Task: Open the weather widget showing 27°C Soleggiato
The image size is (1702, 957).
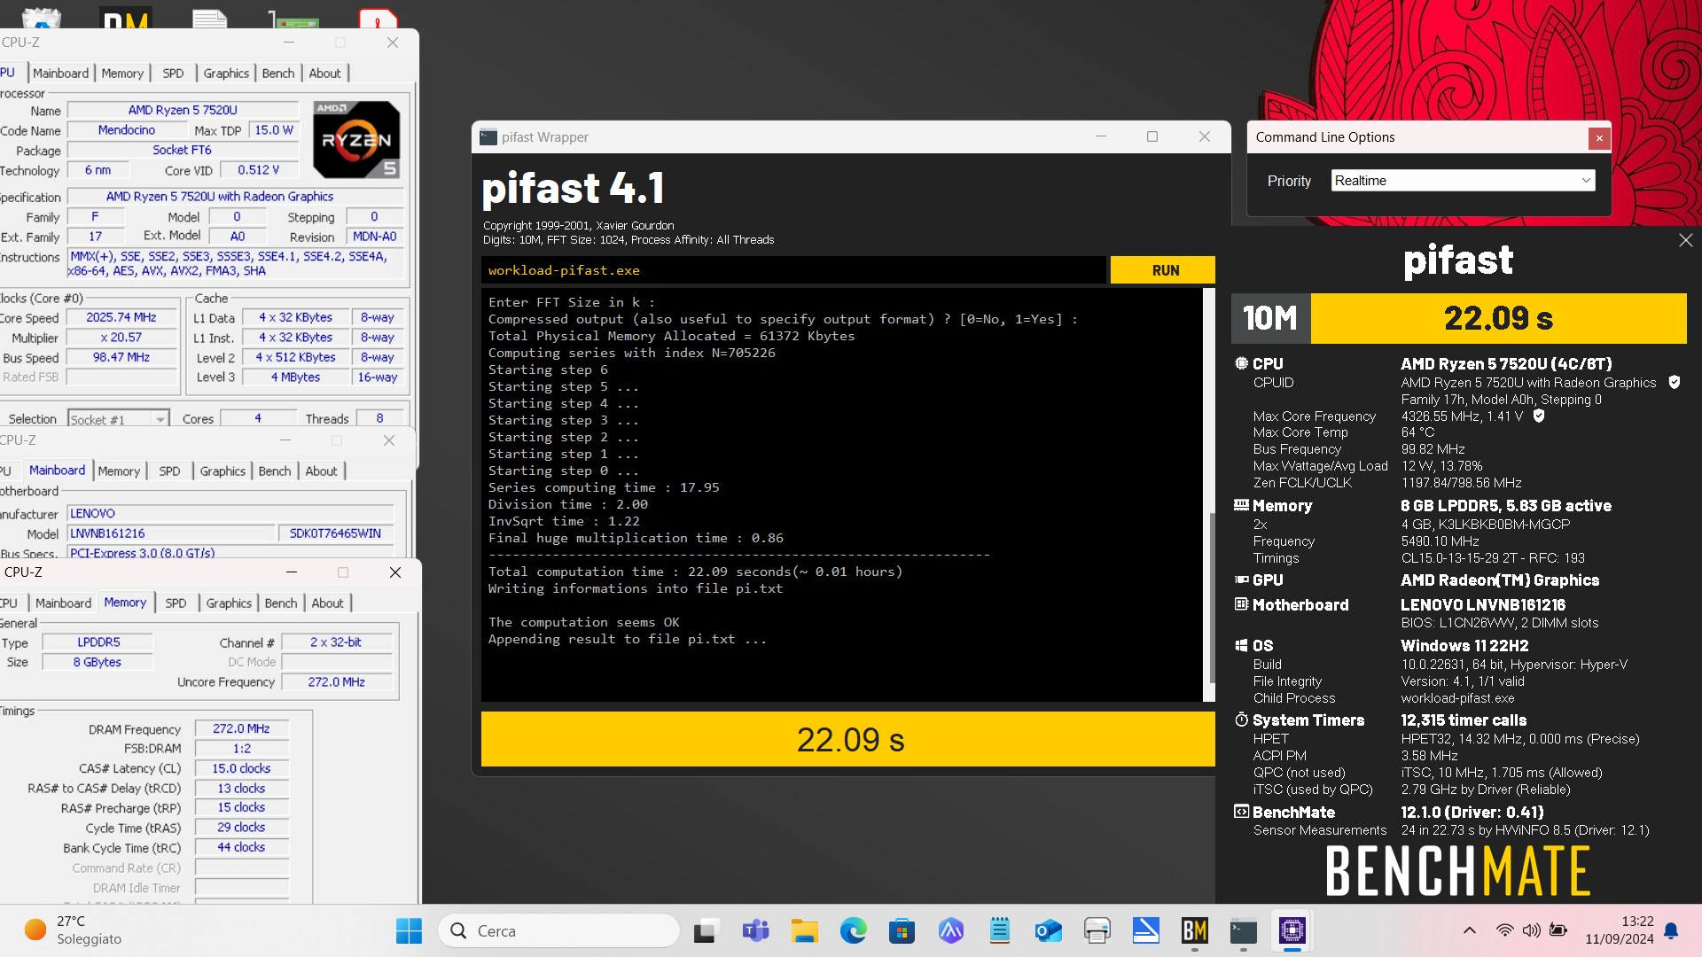Action: point(73,930)
